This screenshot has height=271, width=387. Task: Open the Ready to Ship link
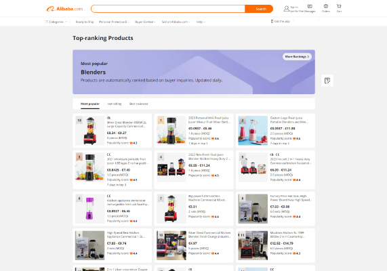[x=85, y=22]
